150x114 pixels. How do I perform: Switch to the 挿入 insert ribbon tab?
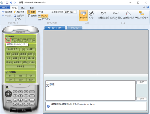coord(23,8)
